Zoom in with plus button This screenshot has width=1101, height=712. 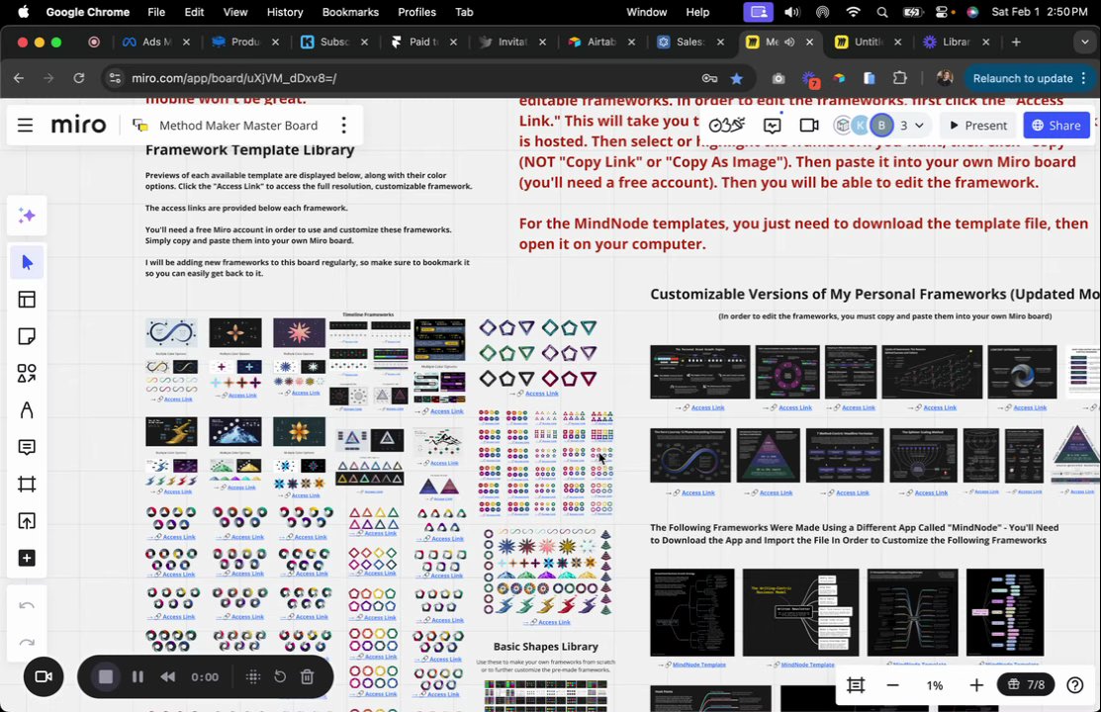(x=976, y=685)
